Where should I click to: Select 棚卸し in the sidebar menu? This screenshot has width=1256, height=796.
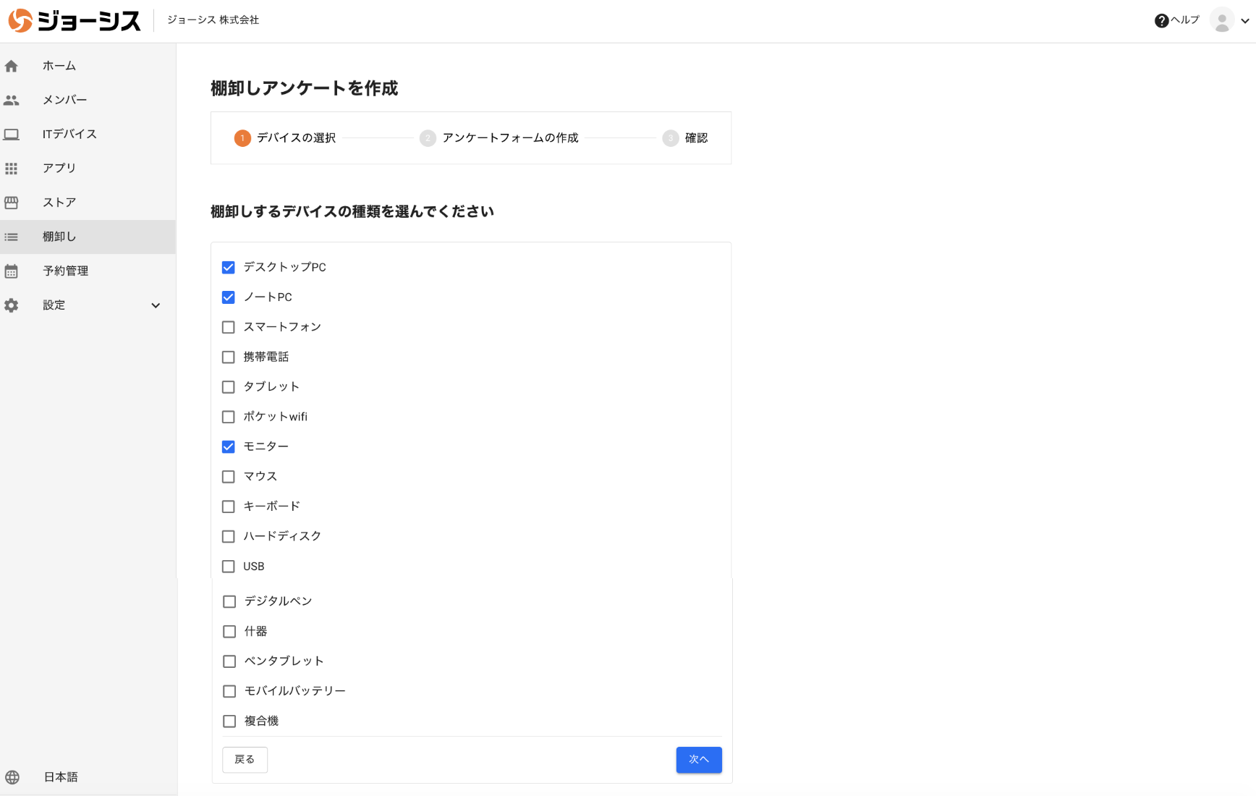pos(59,237)
